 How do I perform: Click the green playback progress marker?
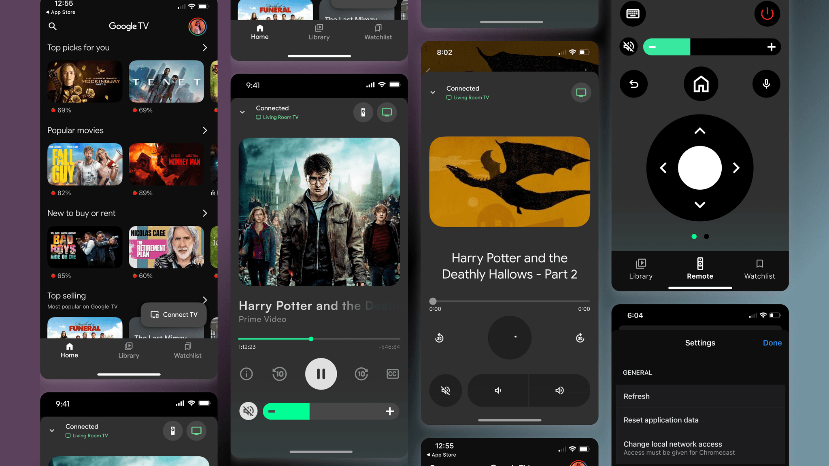tap(311, 339)
